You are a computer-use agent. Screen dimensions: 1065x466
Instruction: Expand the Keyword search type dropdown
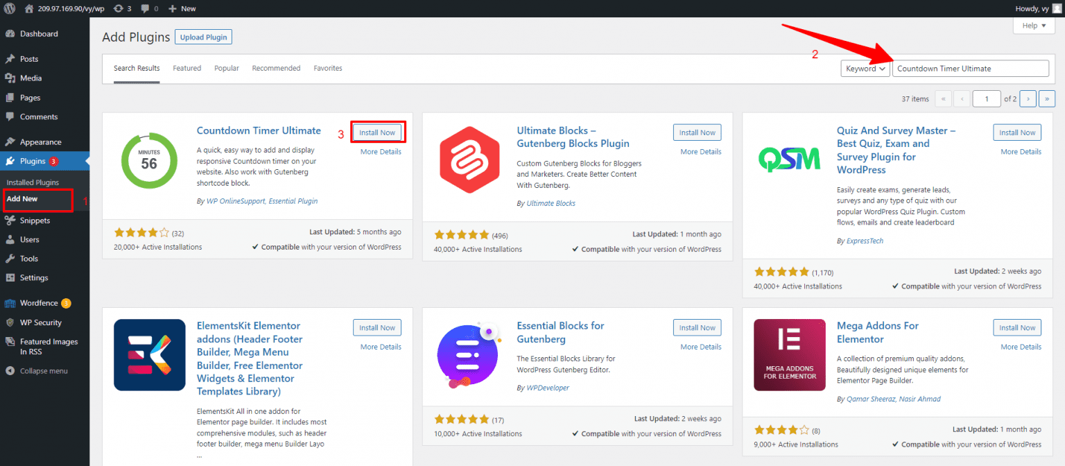click(865, 69)
